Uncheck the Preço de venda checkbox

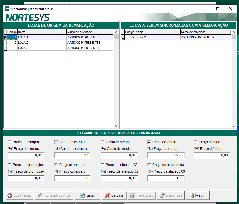149,142
